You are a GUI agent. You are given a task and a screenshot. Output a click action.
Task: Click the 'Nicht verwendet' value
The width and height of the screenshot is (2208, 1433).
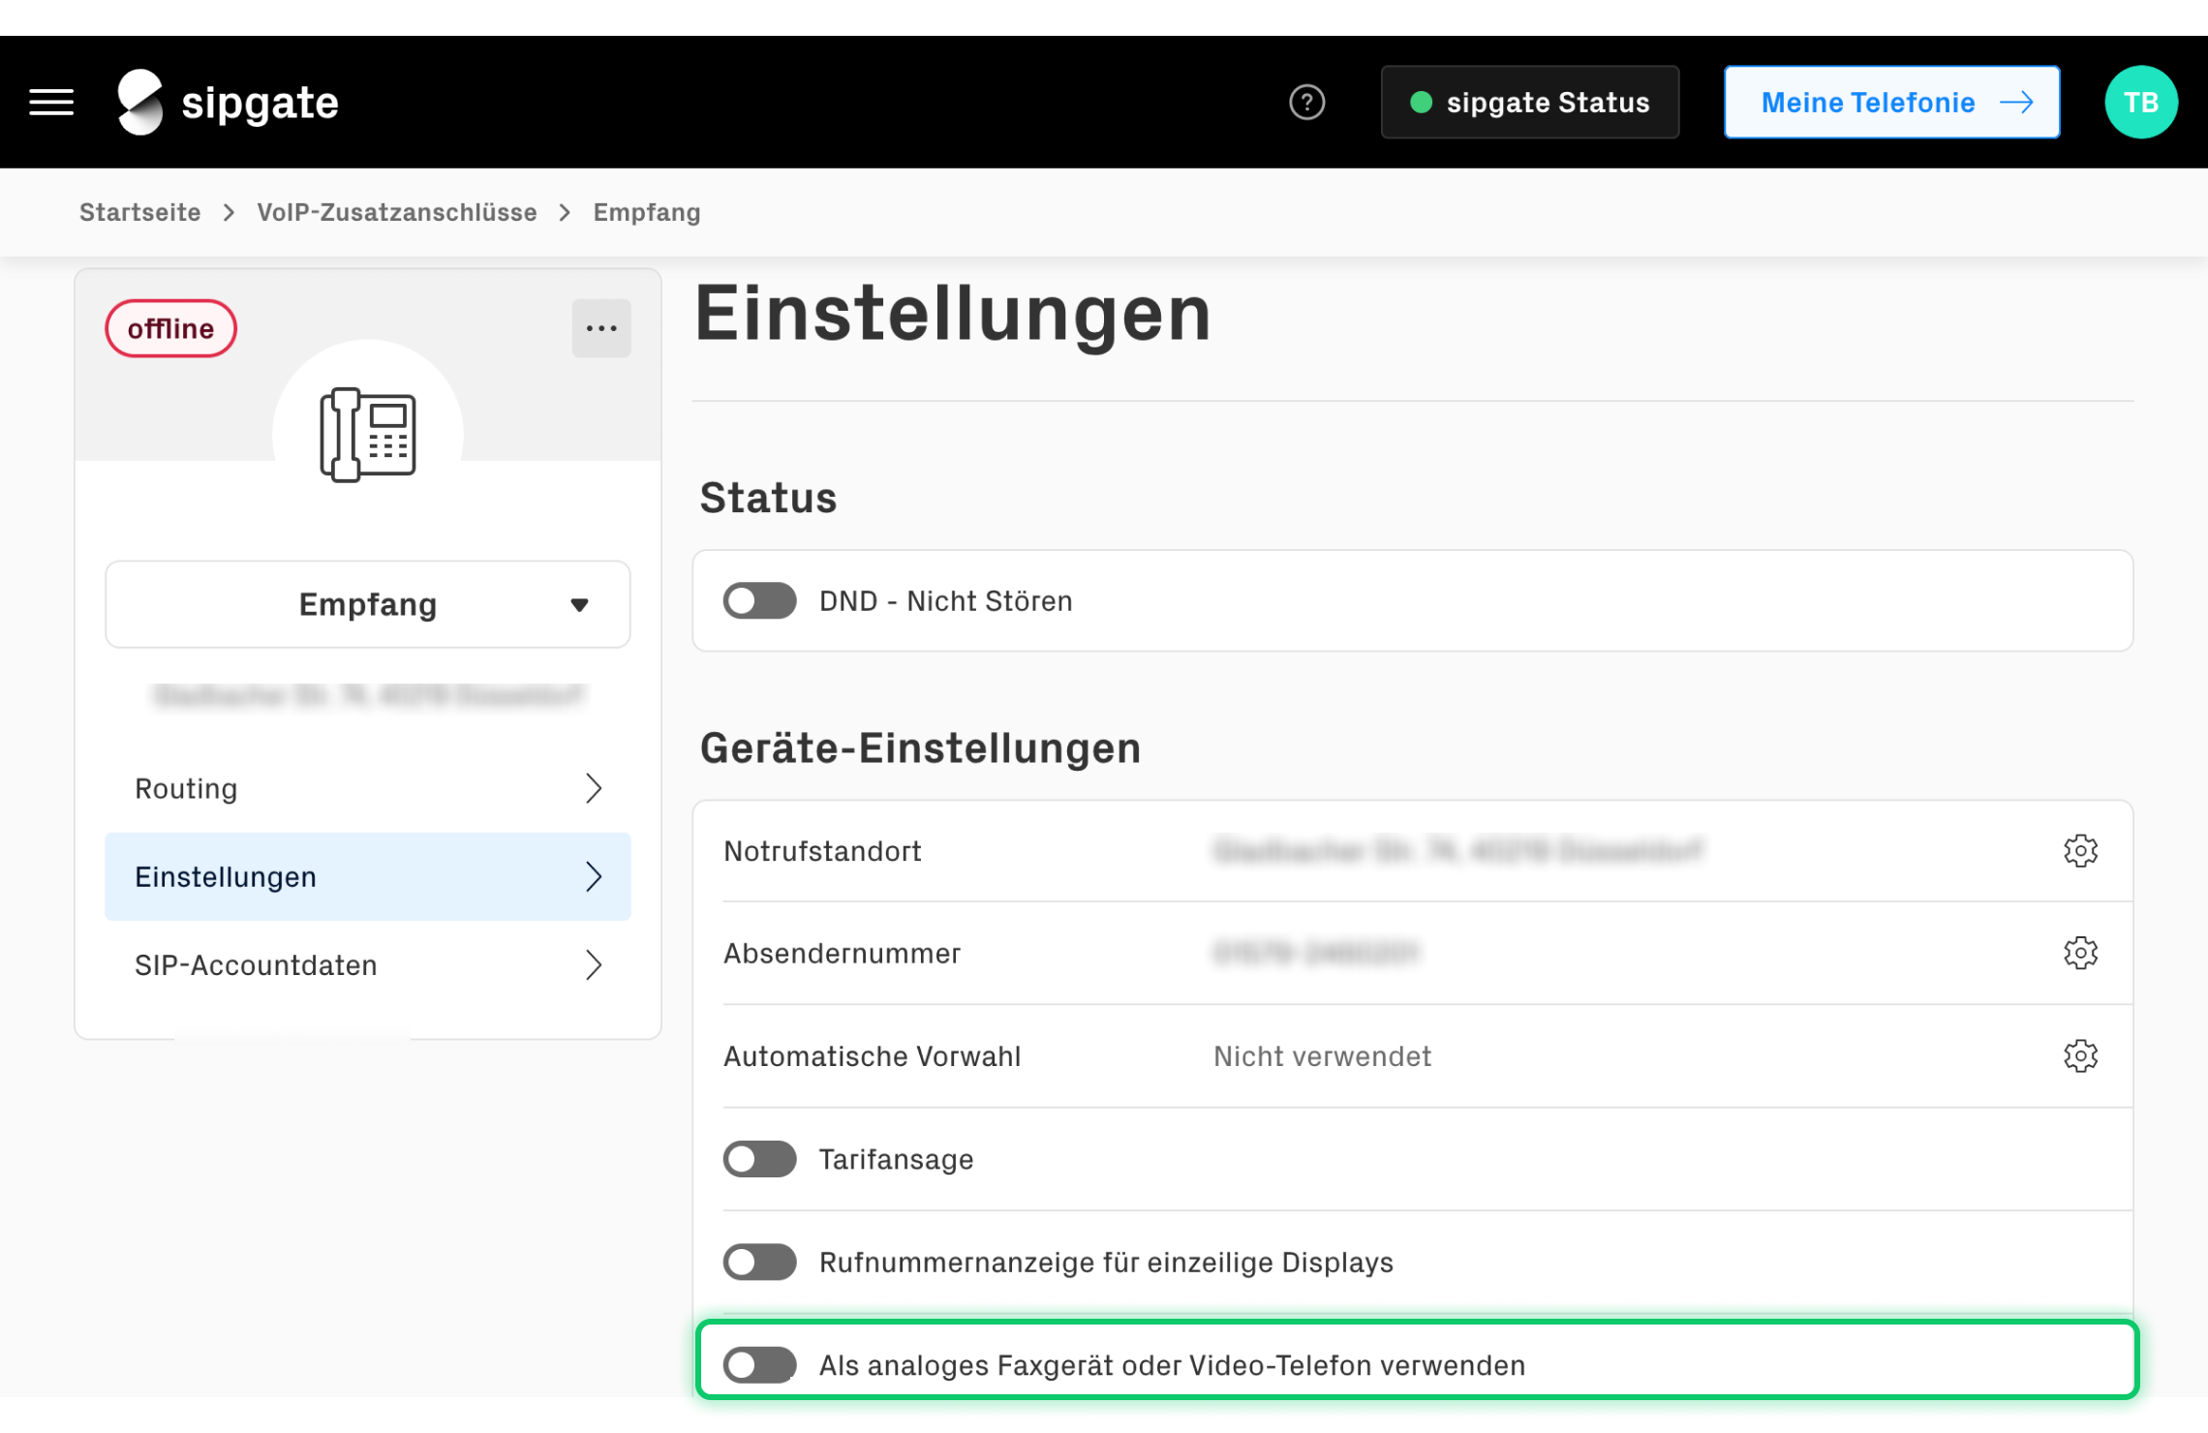point(1322,1056)
